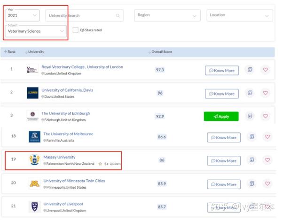Favorite UC Davis with heart icon

266,93
